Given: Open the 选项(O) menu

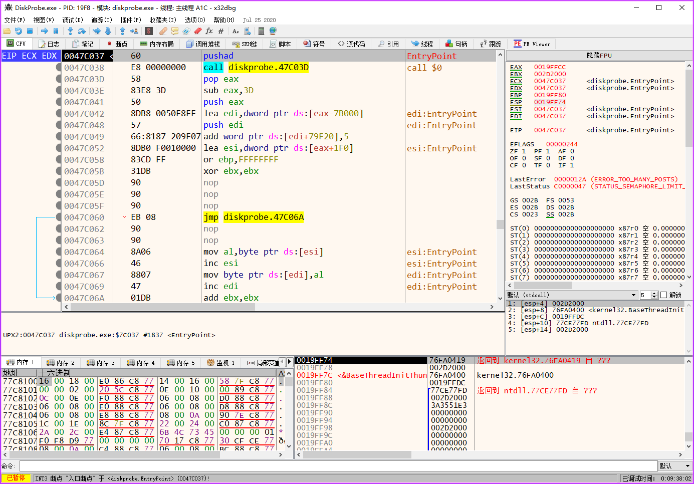Looking at the screenshot, I should pyautogui.click(x=195, y=20).
